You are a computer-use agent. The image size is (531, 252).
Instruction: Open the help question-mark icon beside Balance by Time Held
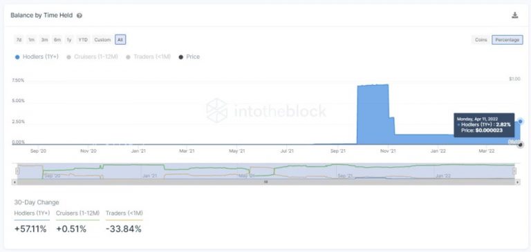[x=80, y=16]
